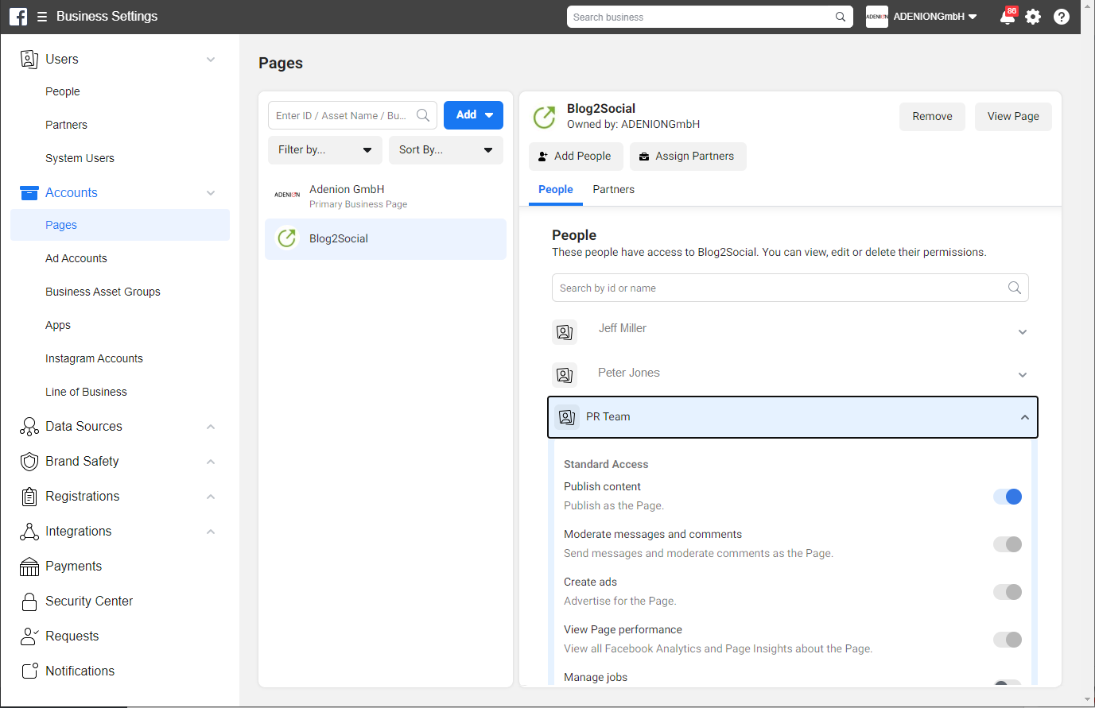The height and width of the screenshot is (708, 1095).
Task: Open notifications bell icon
Action: [x=1007, y=17]
